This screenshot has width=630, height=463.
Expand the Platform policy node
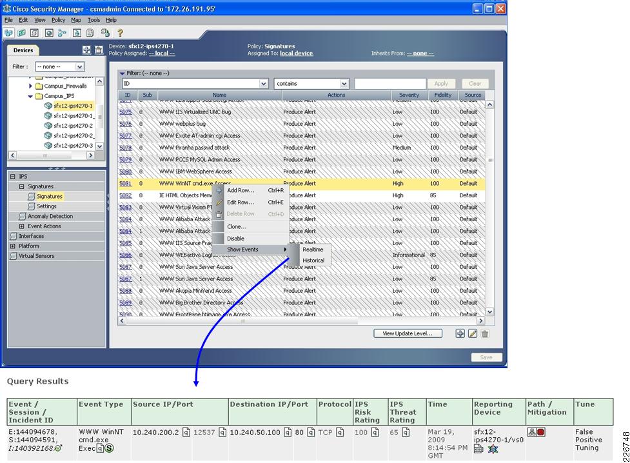[13, 246]
